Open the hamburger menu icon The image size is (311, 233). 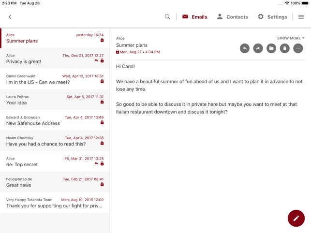(301, 17)
